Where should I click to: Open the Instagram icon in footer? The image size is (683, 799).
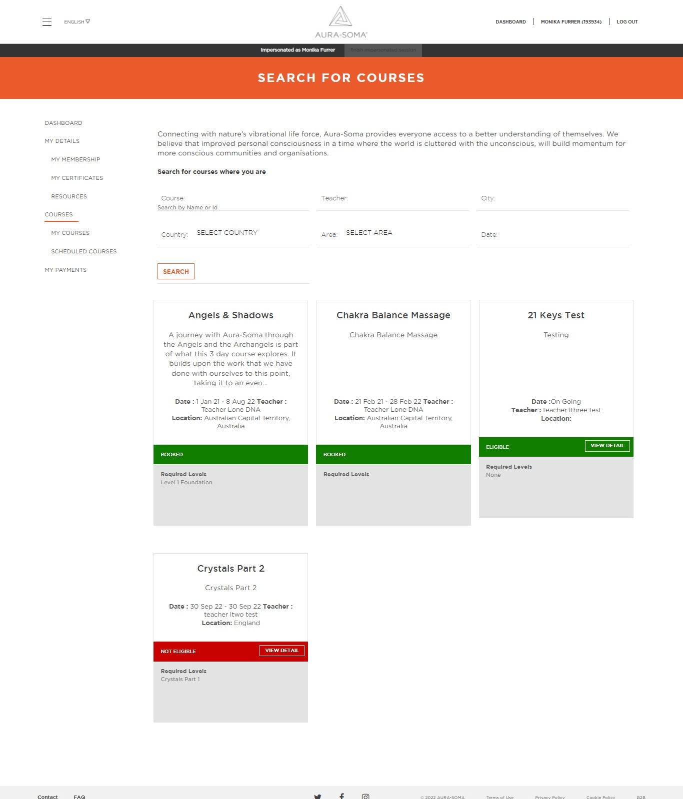click(365, 797)
